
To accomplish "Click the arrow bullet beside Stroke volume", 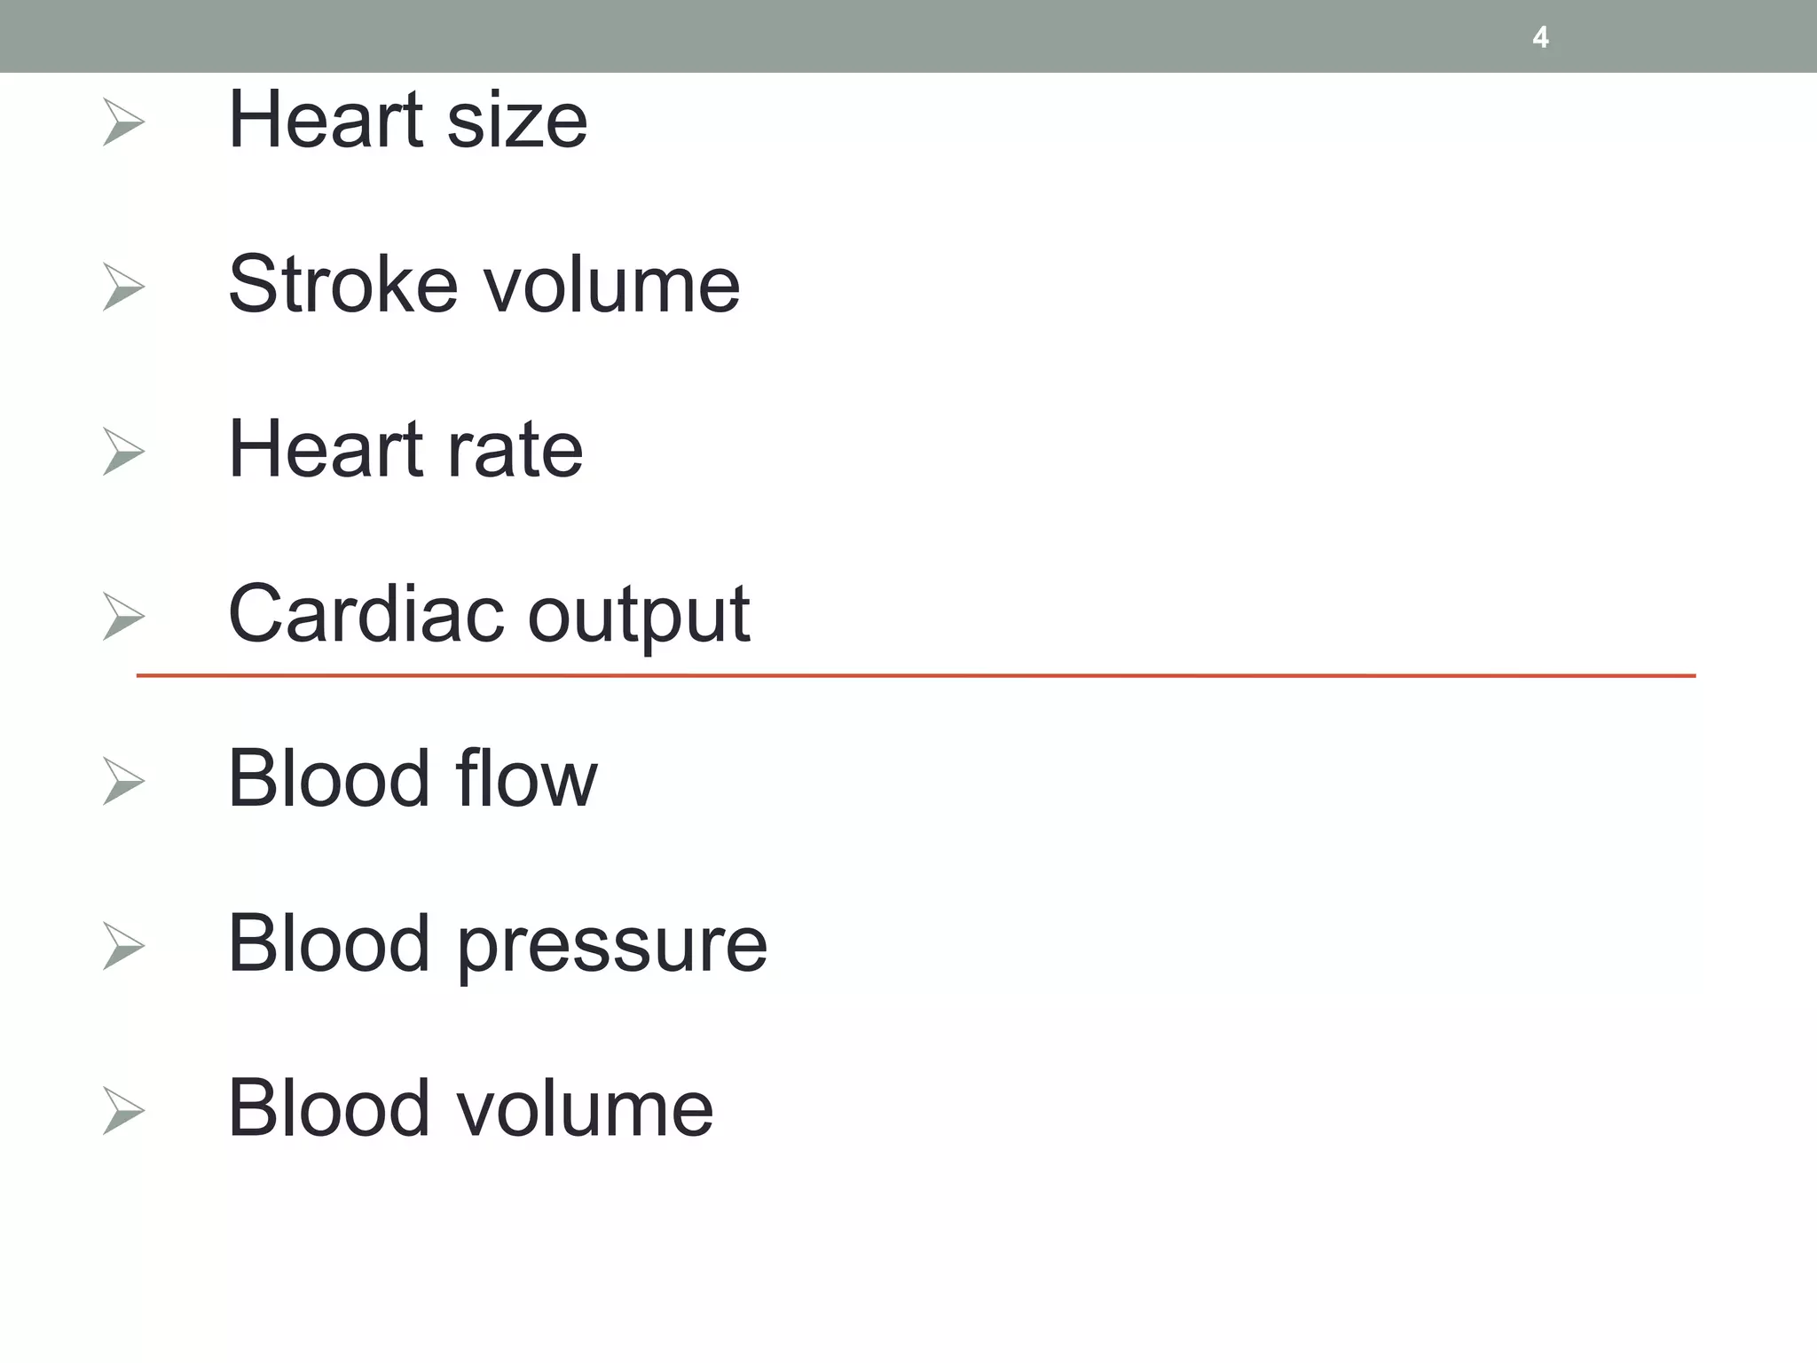I will tap(123, 287).
